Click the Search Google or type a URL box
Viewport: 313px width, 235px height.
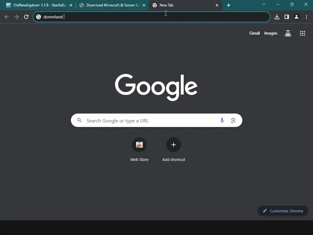tap(156, 120)
